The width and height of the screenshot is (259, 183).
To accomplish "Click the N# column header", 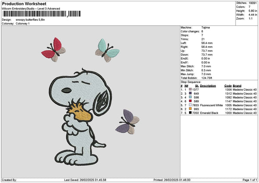I will click(x=186, y=86).
